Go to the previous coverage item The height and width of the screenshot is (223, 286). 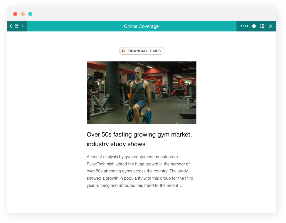click(11, 26)
